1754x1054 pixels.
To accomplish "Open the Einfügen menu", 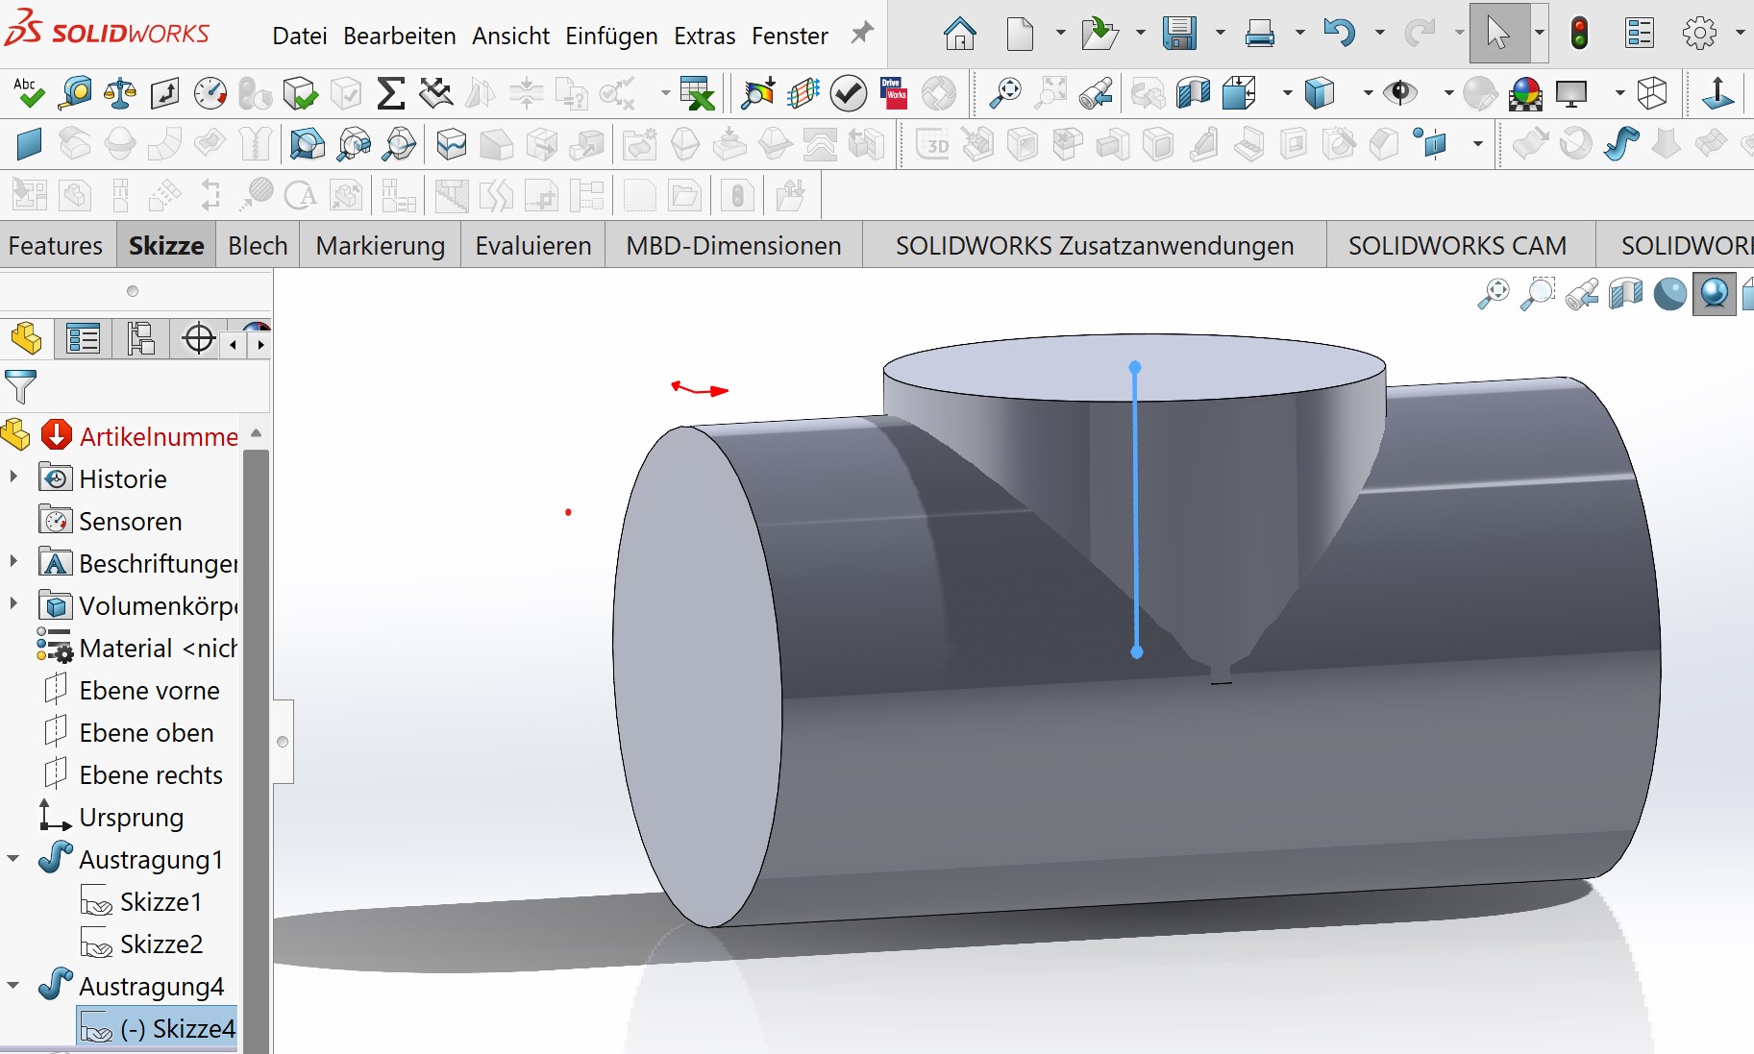I will tap(611, 36).
